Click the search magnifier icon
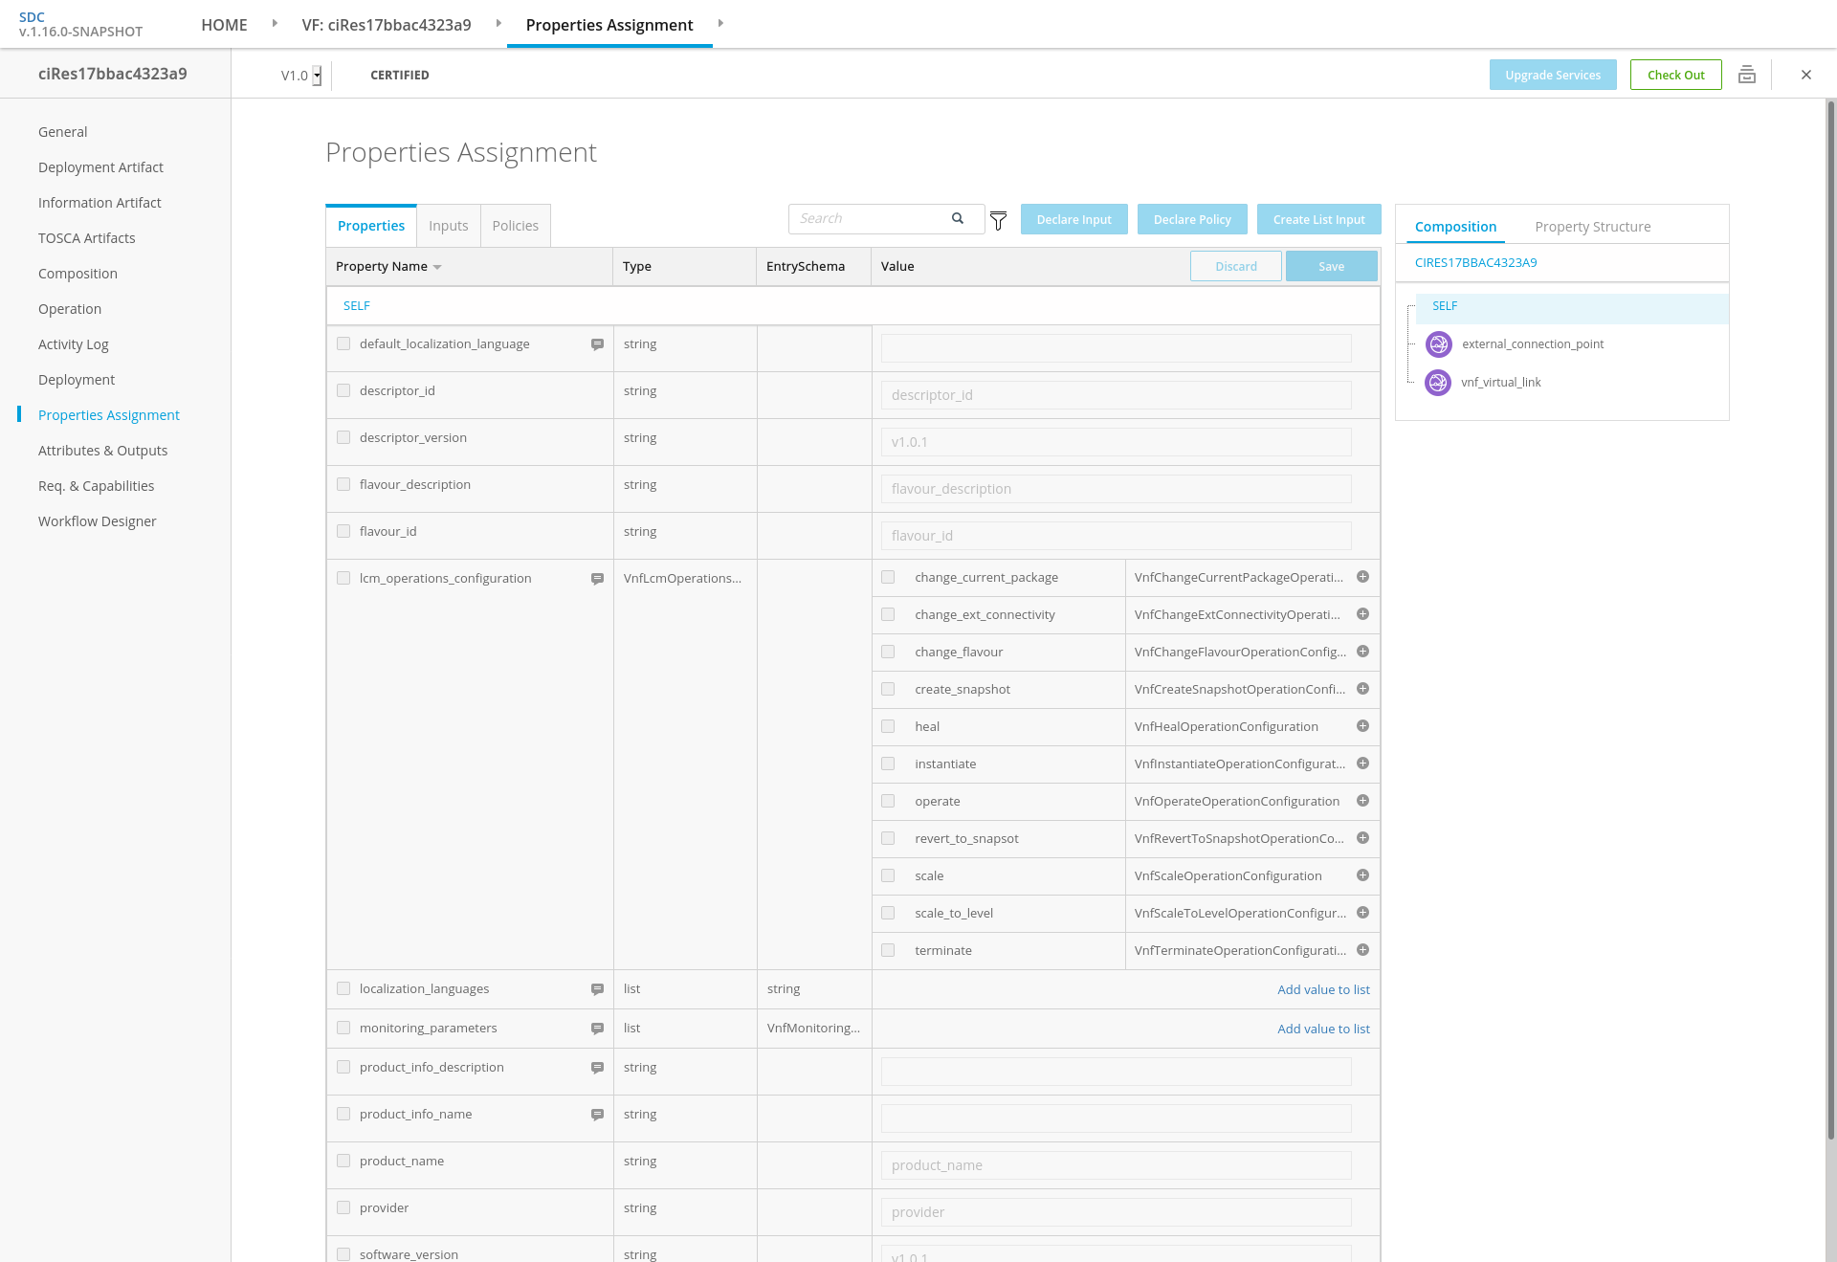 click(957, 218)
